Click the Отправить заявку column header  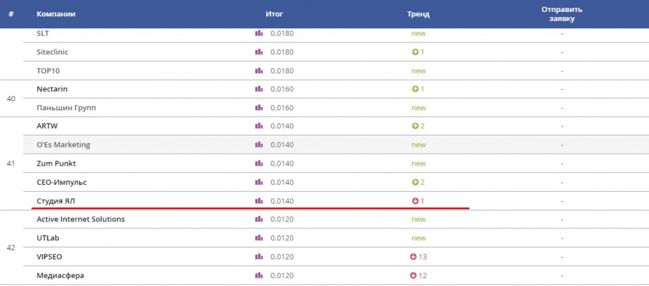pos(562,14)
